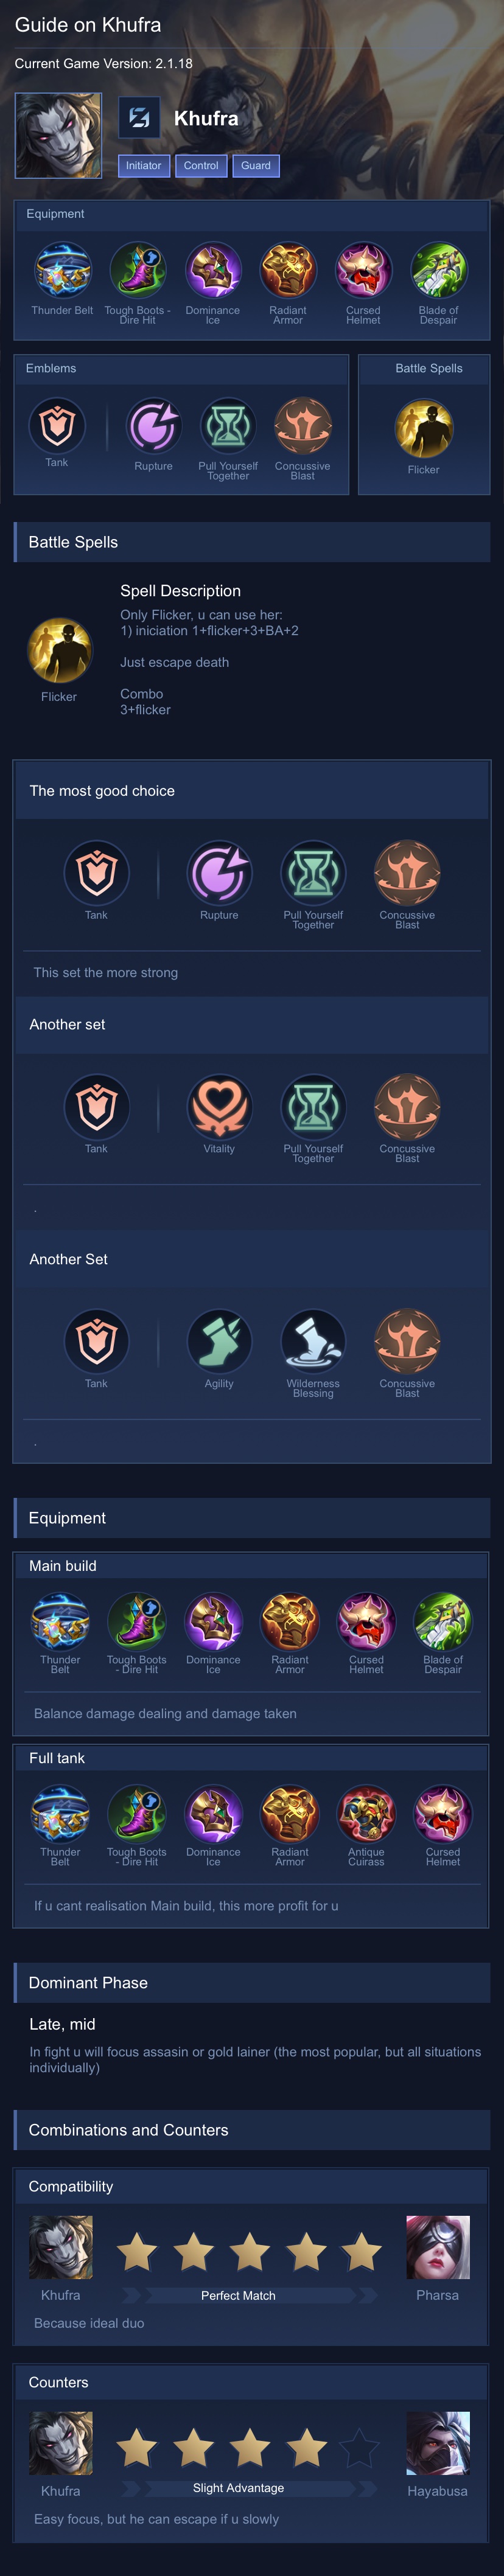Viewport: 504px width, 2576px height.
Task: Click the Control role tag
Action: pyautogui.click(x=201, y=166)
